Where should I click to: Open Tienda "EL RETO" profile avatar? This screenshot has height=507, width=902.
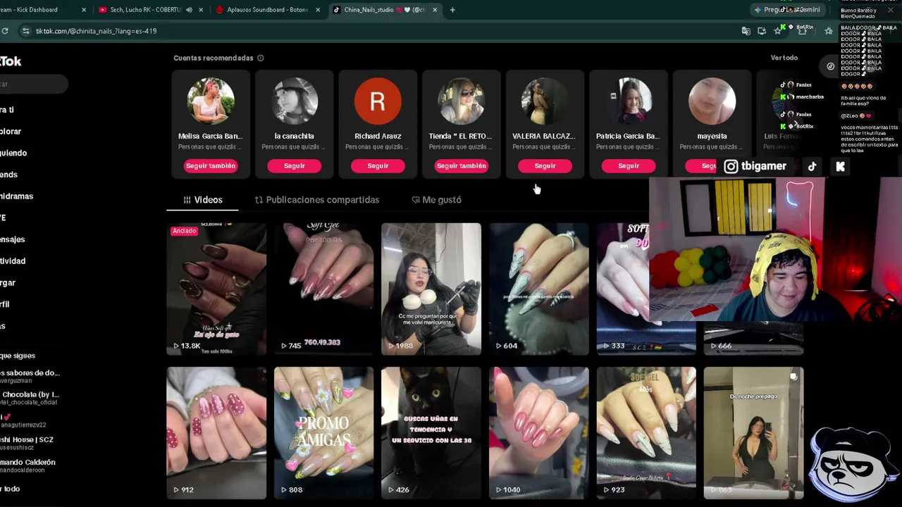[461, 101]
